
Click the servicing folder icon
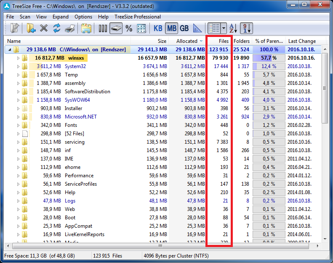click(x=25, y=142)
